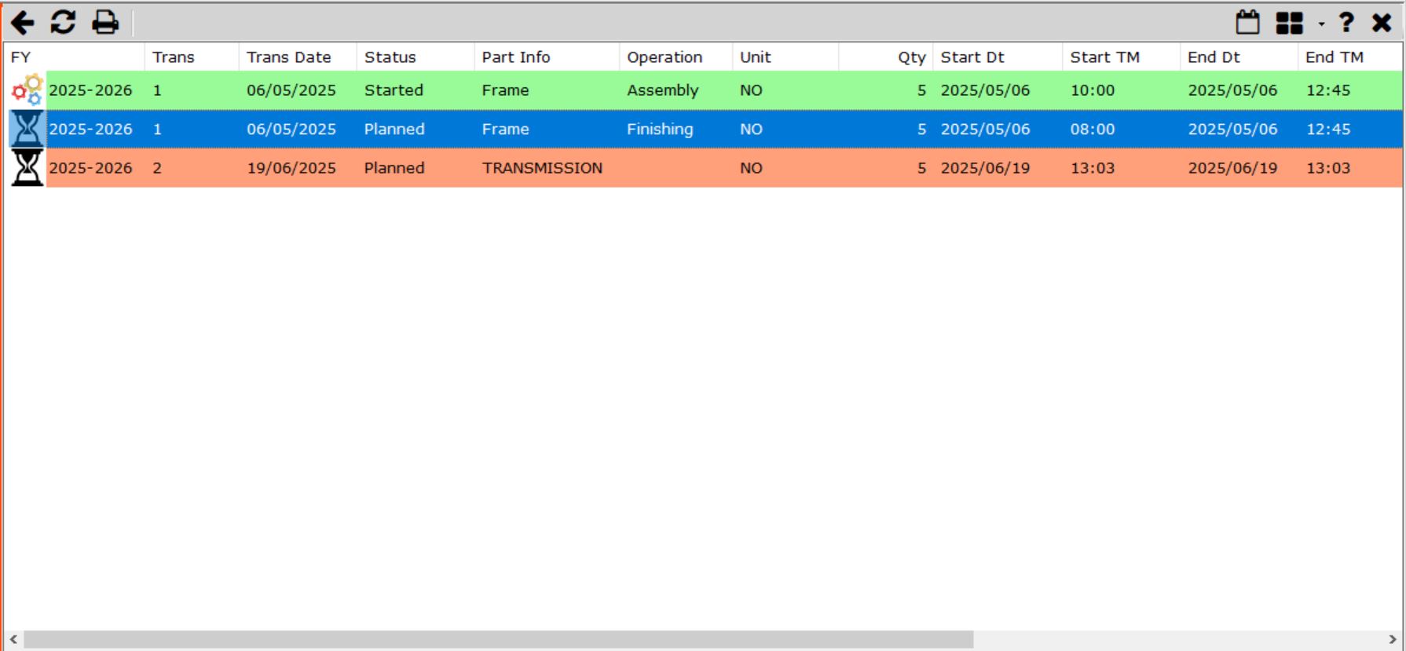Sort by Trans Date column header
This screenshot has height=651, width=1406.
(288, 57)
